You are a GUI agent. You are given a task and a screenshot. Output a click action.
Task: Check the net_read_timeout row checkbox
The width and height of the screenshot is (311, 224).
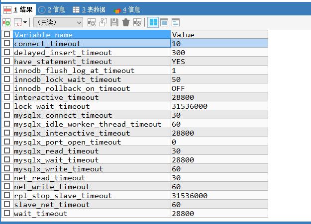[x=7, y=177]
